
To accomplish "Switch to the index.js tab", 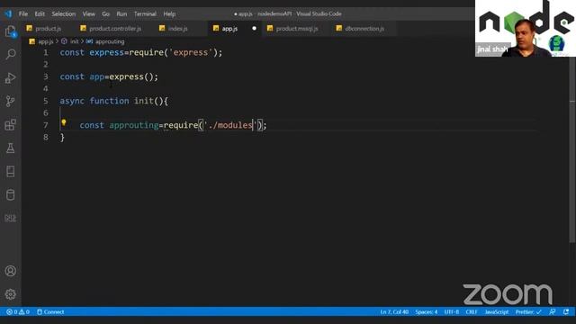I will 178,28.
